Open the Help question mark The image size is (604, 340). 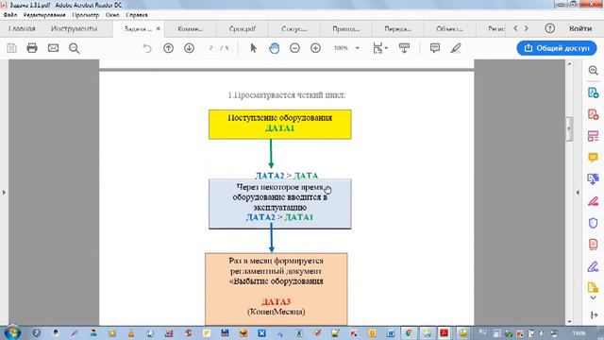(549, 28)
